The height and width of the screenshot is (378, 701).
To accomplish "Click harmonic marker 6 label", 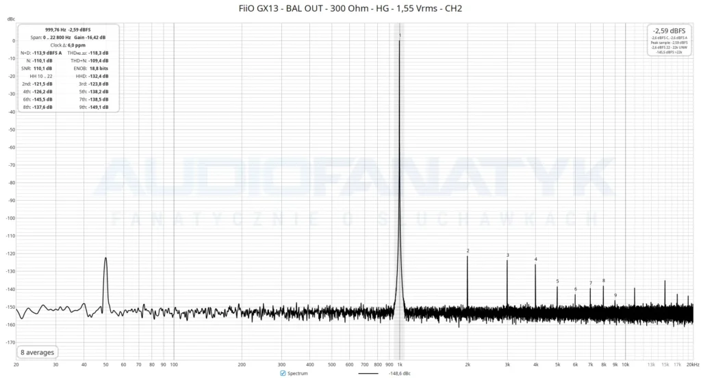I will click(x=575, y=289).
